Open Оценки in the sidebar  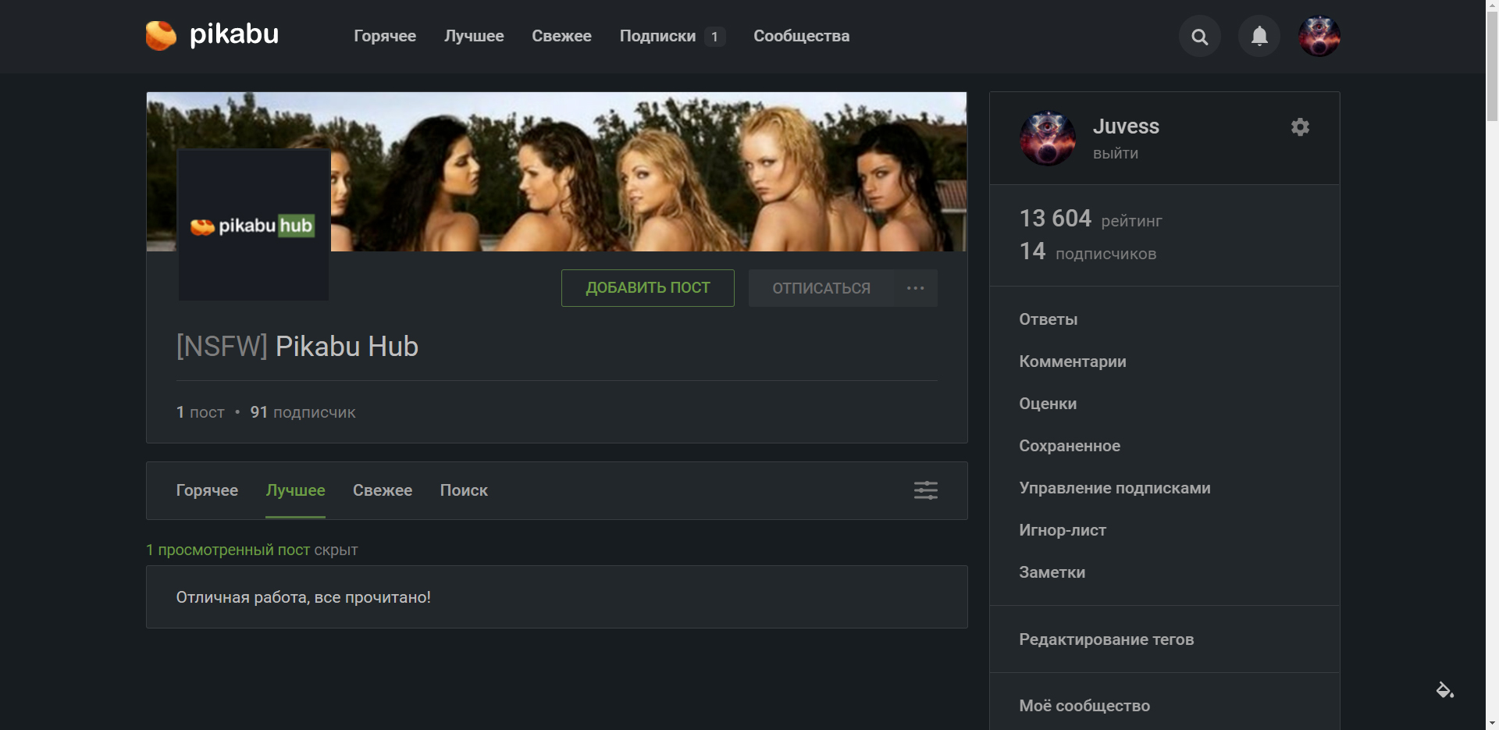[x=1048, y=404]
